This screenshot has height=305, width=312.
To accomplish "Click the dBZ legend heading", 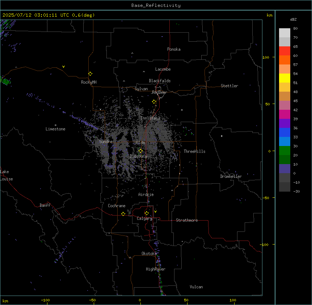I will (293, 19).
